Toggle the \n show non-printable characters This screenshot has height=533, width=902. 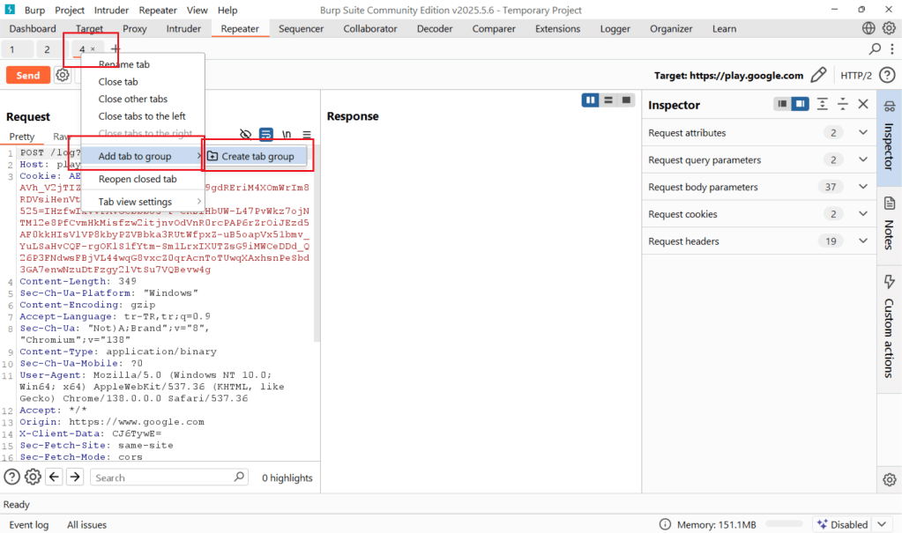tap(287, 135)
